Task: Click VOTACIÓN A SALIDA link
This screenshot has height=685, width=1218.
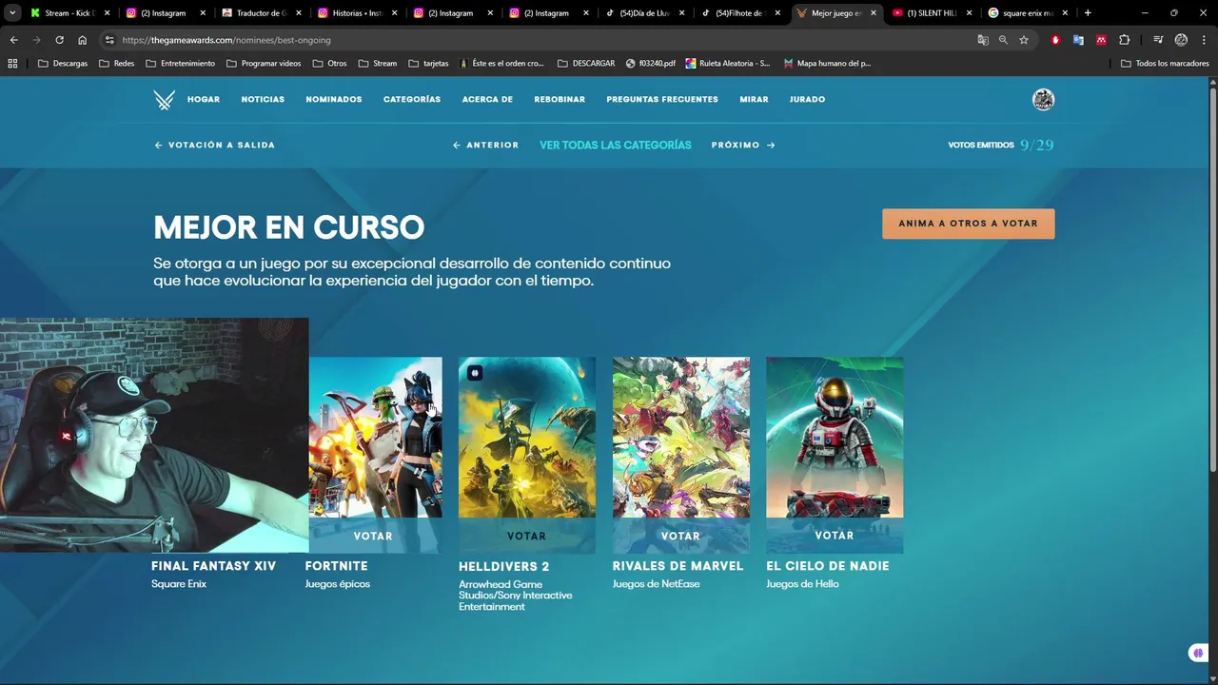Action: click(x=214, y=146)
